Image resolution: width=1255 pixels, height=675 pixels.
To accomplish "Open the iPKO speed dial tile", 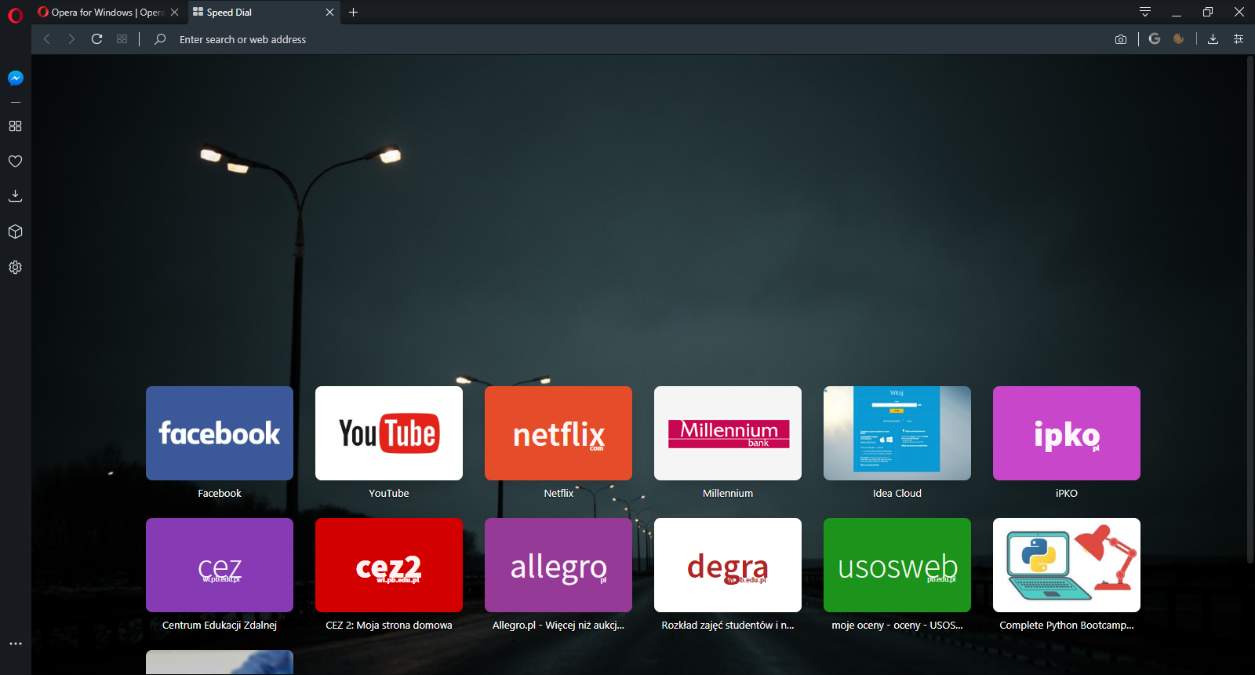I will click(x=1067, y=433).
